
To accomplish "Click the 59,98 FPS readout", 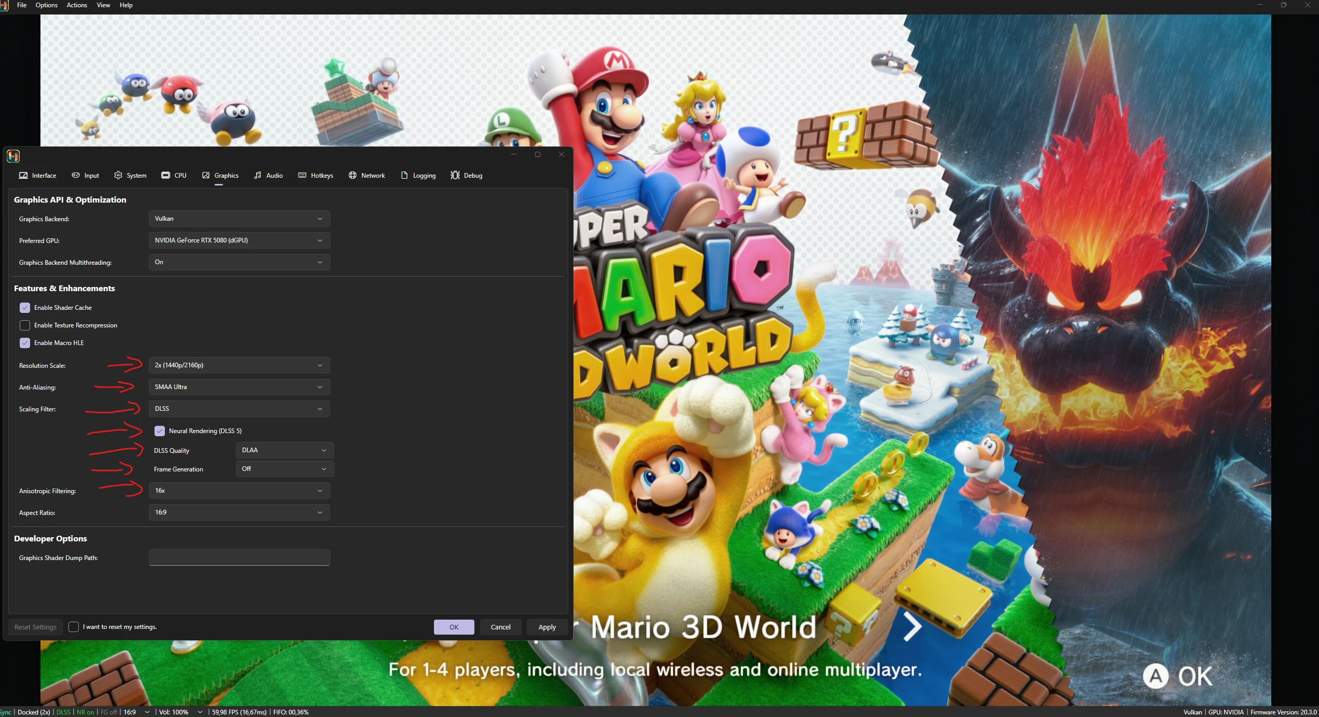I will (239, 712).
